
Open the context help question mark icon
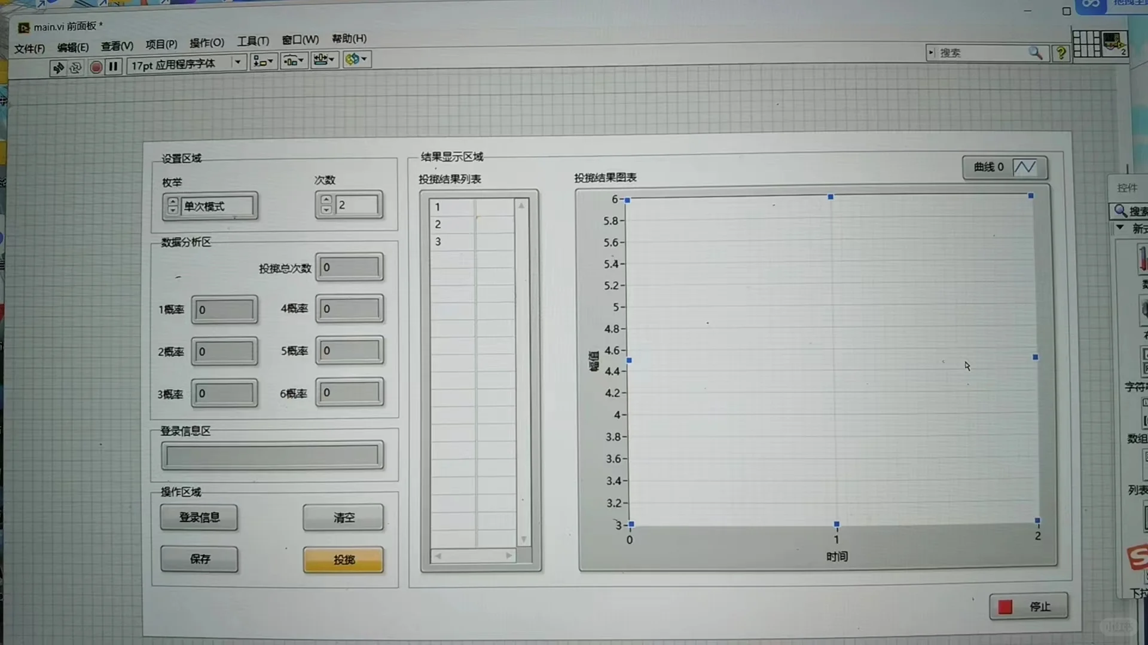click(1061, 53)
